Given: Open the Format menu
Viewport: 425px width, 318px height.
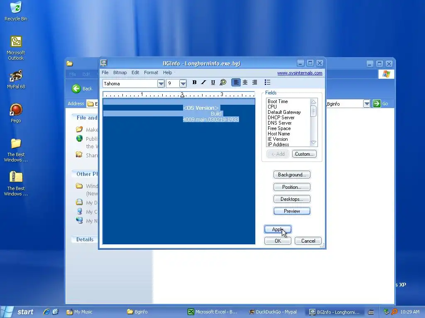Looking at the screenshot, I should 151,72.
